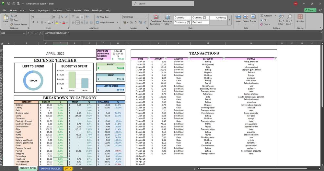Screen dimensions: 324x171
Task: Apply the Accounting Number Format
Action: (x=125, y=22)
